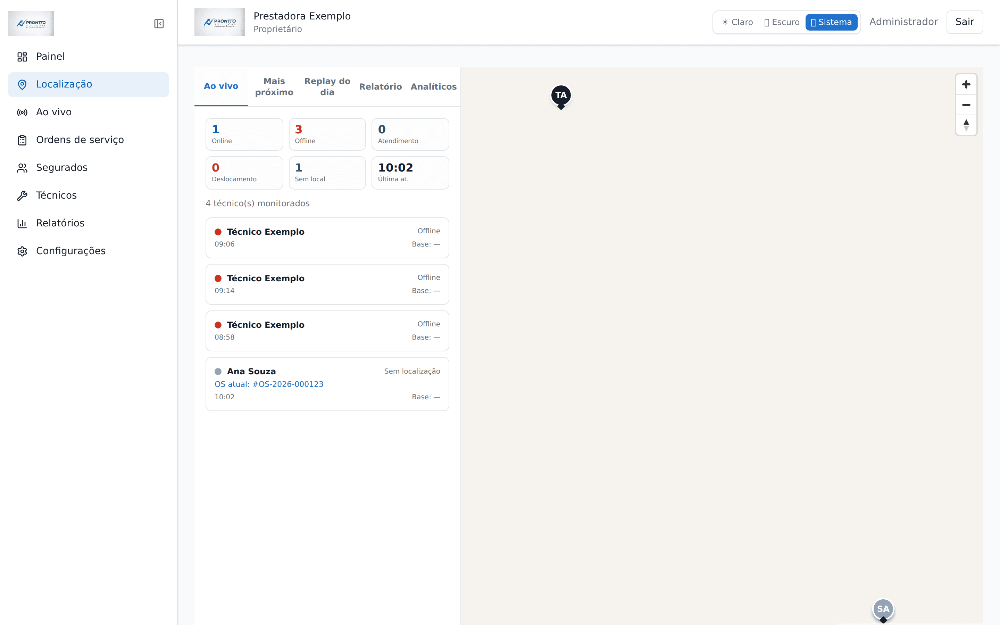Select Técnico Exemplo card with time 09:14
1000x625 pixels.
(x=327, y=284)
